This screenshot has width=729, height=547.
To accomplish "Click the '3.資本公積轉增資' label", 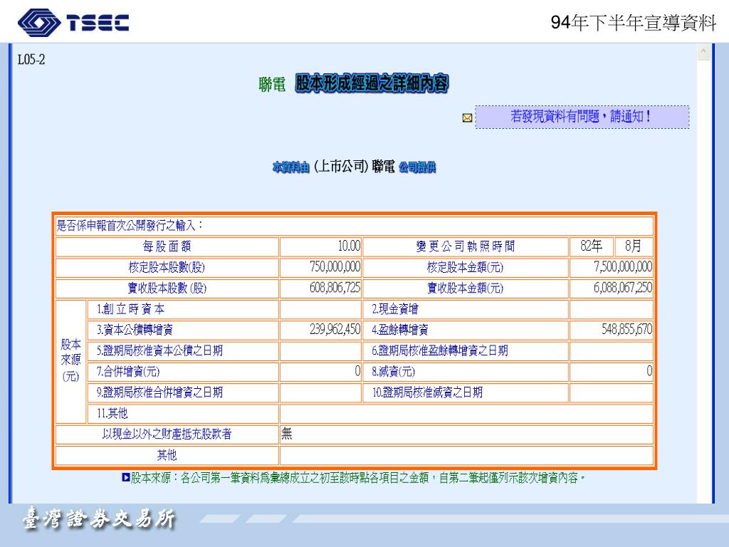I will [x=135, y=330].
